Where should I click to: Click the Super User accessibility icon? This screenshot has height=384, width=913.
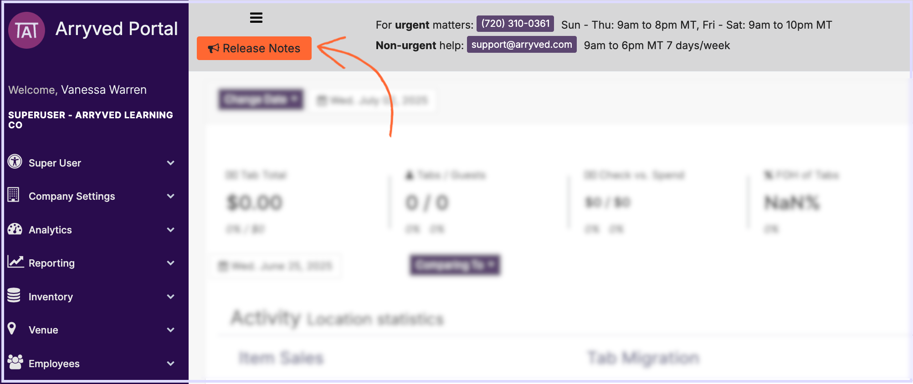tap(15, 162)
